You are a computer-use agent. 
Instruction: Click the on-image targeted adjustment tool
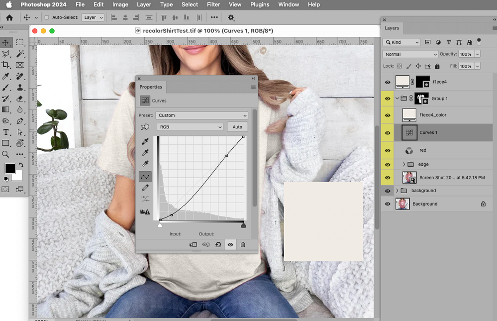tap(145, 127)
